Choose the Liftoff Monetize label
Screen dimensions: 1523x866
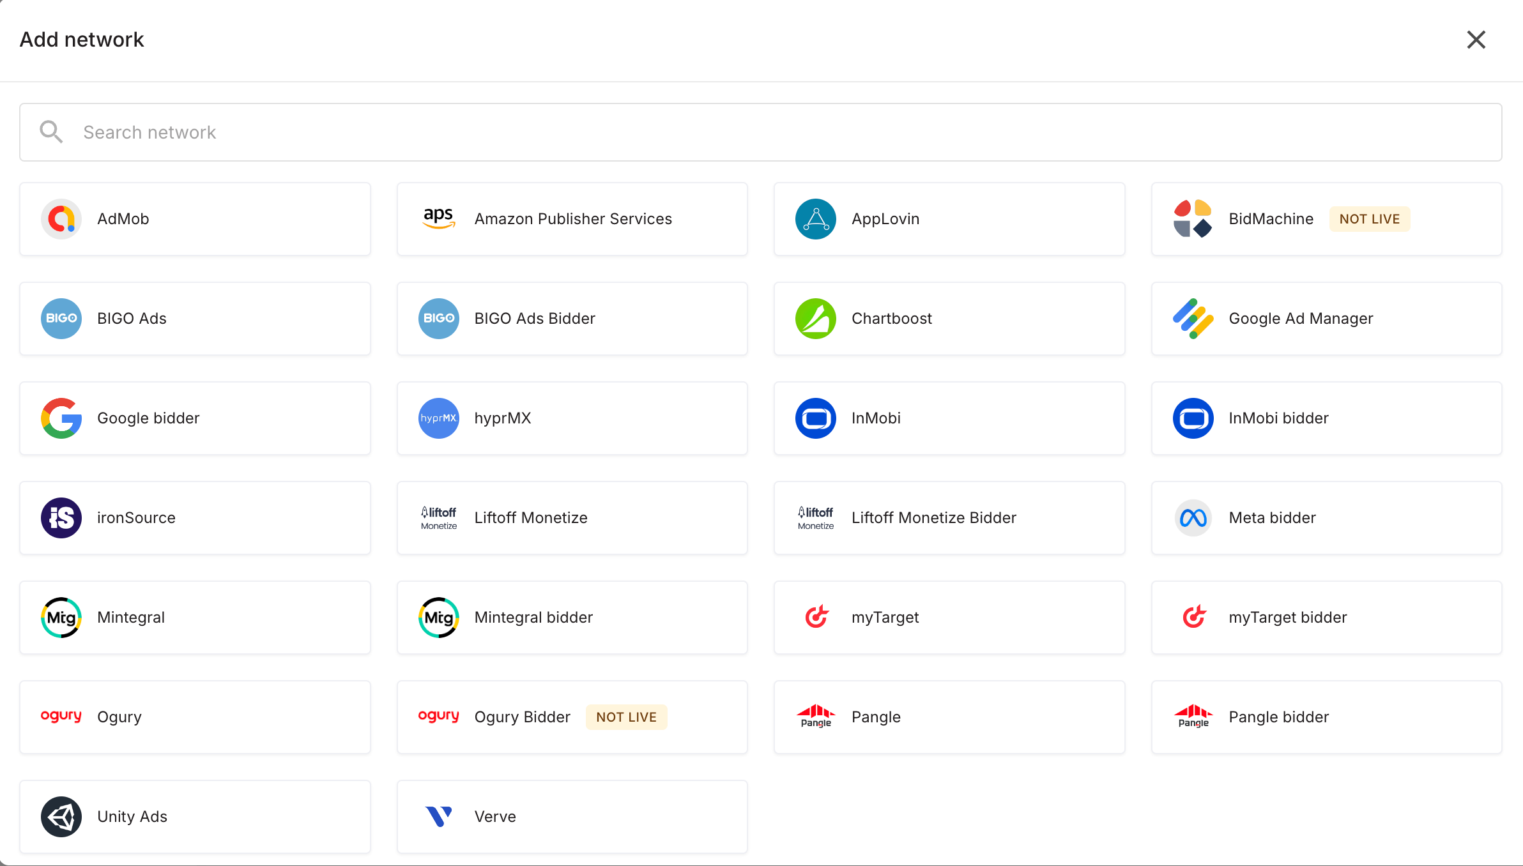pyautogui.click(x=531, y=518)
